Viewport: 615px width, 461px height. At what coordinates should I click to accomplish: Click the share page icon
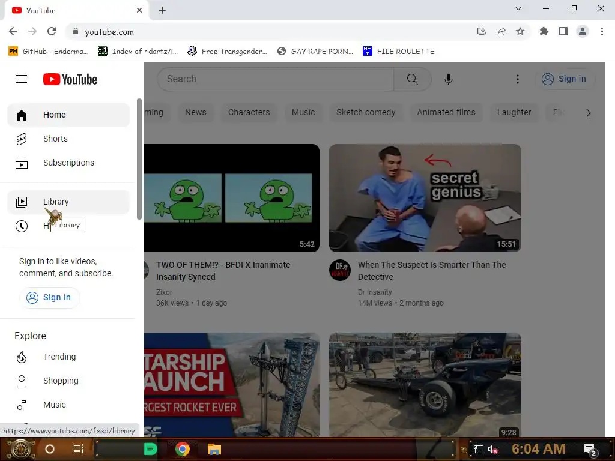pos(501,31)
